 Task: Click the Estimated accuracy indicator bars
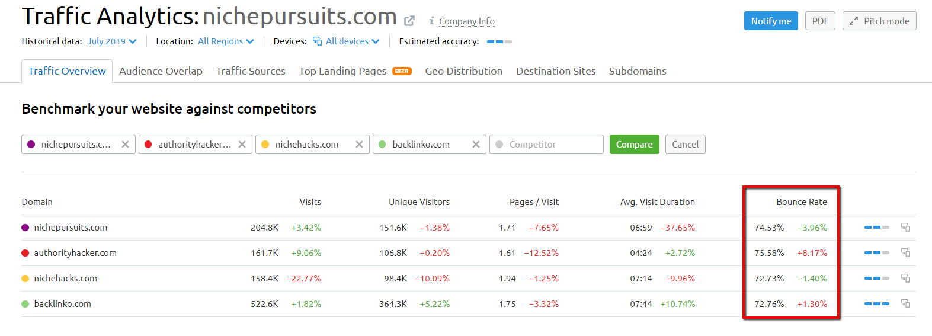[499, 41]
